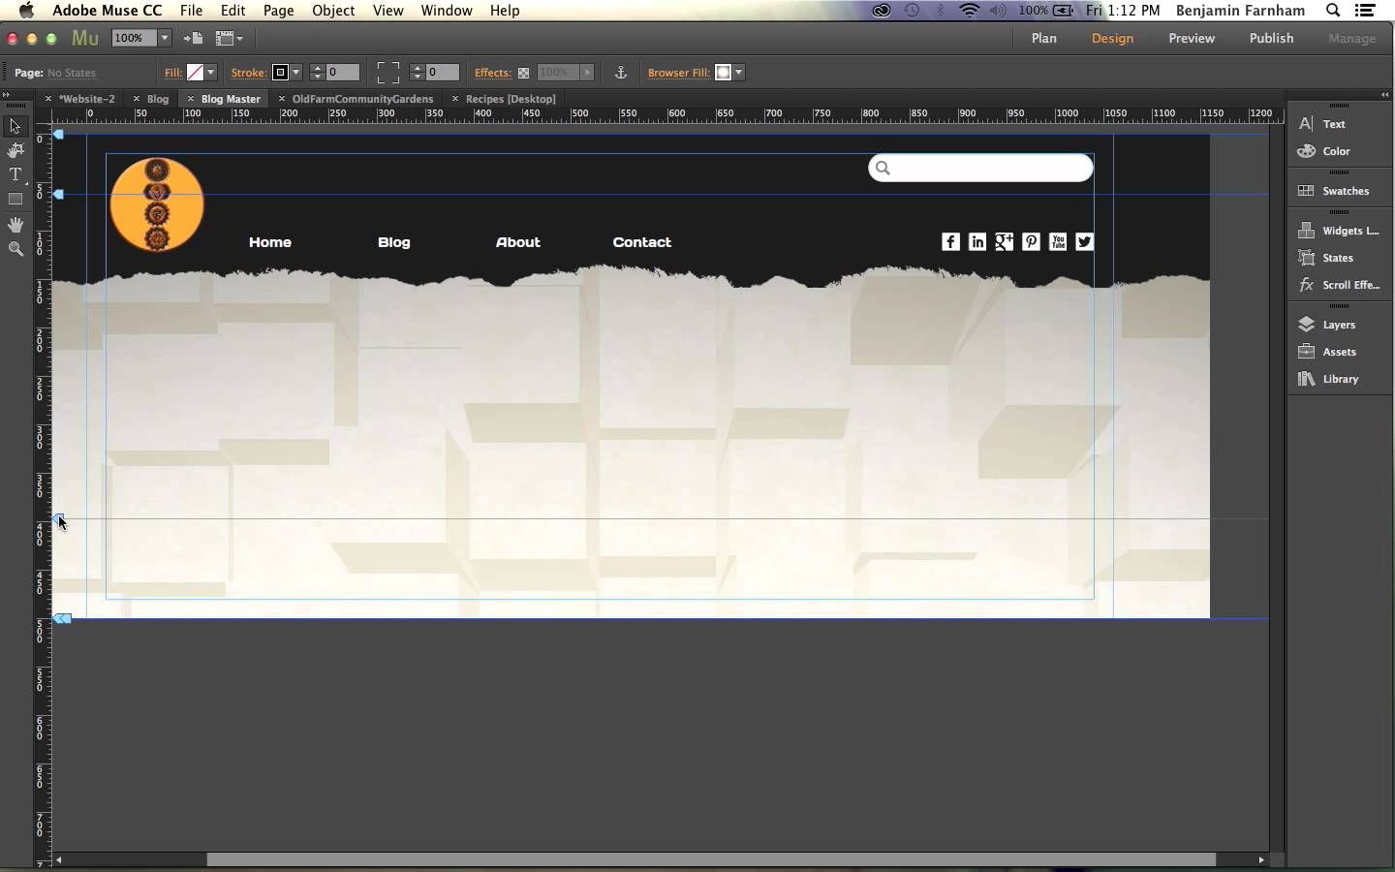Viewport: 1395px width, 872px height.
Task: Open the File menu
Action: click(192, 11)
